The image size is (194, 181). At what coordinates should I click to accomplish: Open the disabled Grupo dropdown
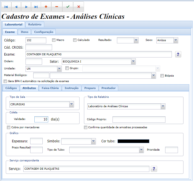158,68
